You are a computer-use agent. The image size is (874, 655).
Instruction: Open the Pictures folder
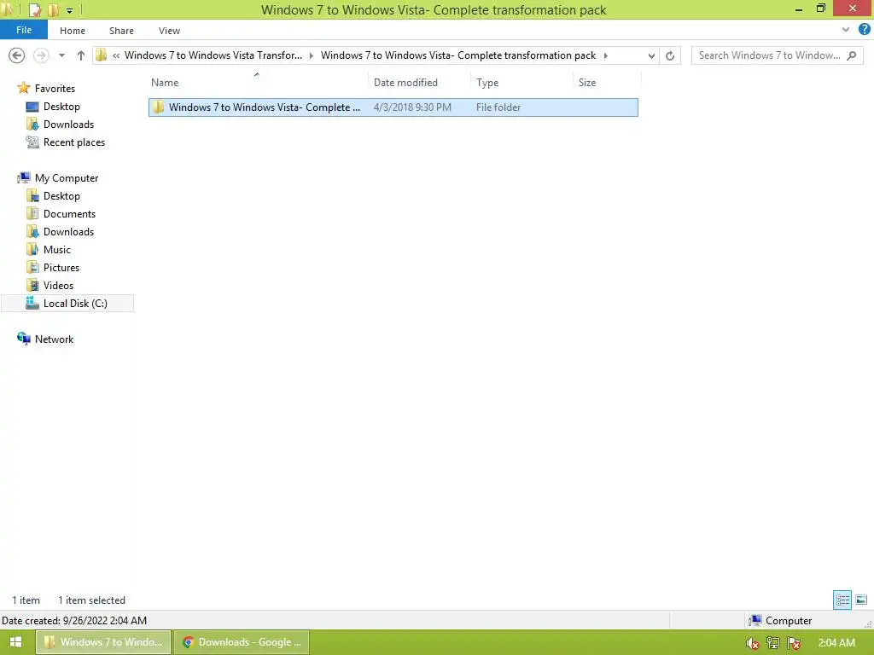(61, 267)
